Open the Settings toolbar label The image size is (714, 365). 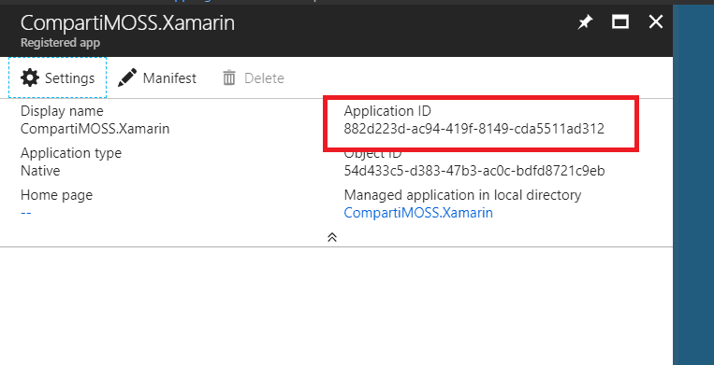coord(69,78)
